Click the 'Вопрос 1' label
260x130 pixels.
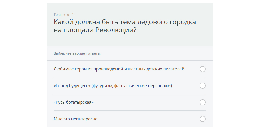coord(64,15)
